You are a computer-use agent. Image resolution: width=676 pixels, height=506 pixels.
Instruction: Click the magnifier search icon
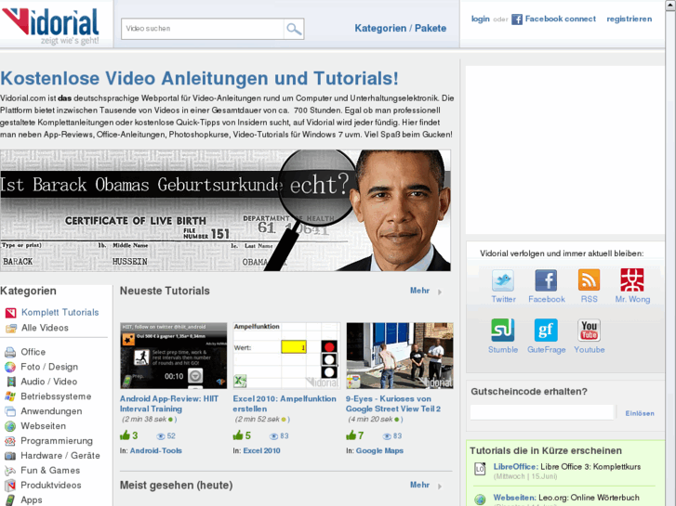tap(294, 29)
